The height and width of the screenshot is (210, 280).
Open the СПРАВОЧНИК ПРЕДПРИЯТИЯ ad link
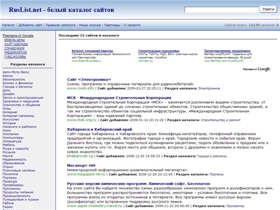16,50
